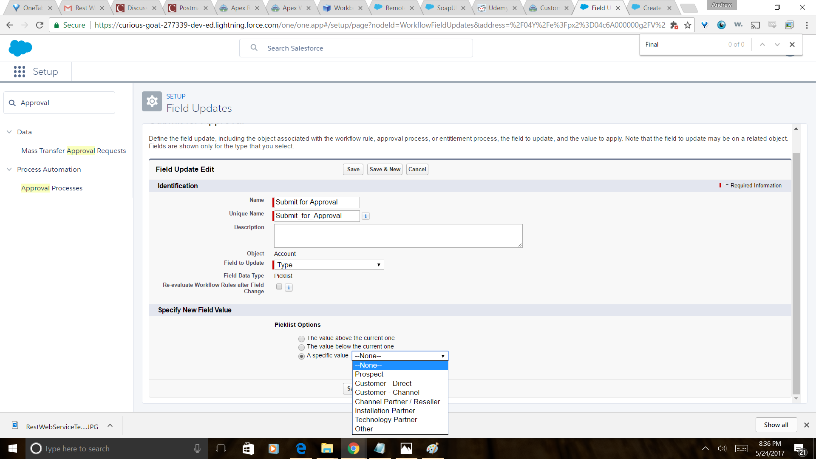816x459 pixels.
Task: Reload the page with the refresh icon
Action: point(40,25)
